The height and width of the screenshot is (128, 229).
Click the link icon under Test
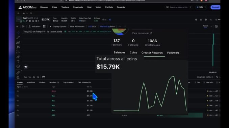(x=27, y=21)
